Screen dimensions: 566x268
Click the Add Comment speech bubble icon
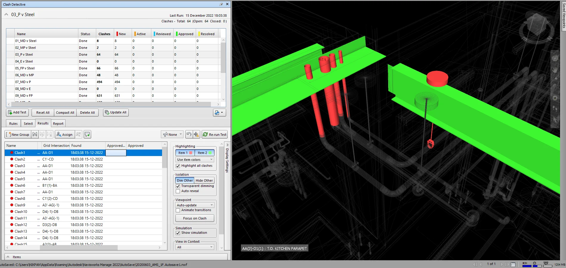87,135
